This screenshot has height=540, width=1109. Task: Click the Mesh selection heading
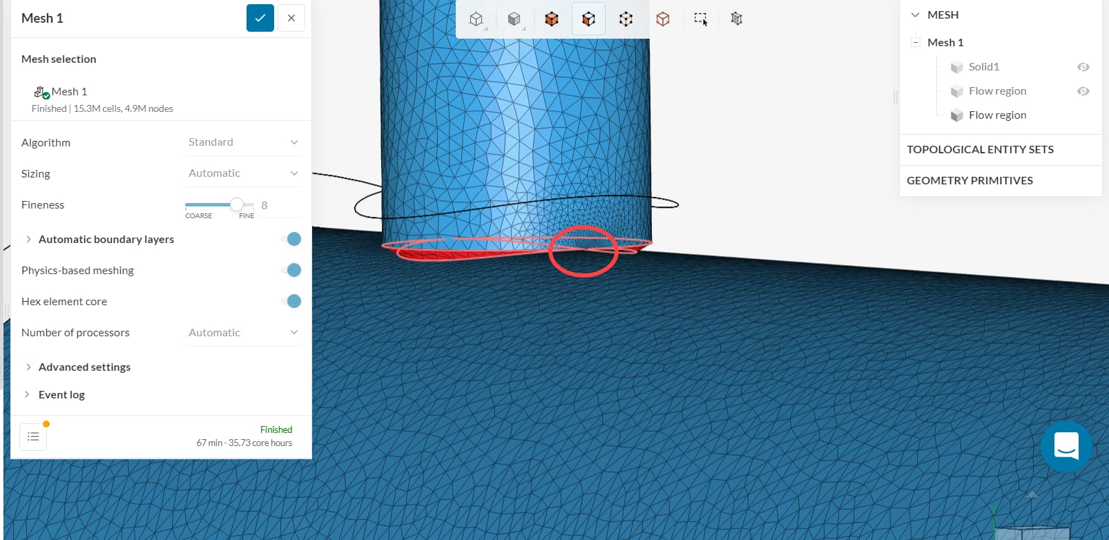(x=59, y=59)
